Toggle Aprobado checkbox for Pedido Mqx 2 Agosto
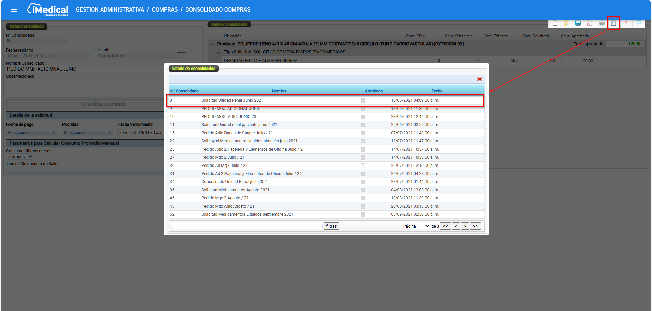The width and height of the screenshot is (652, 311). pos(363,198)
